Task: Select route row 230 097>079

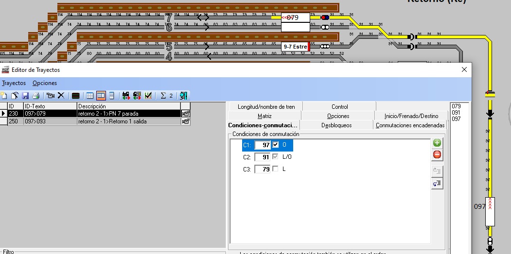Action: point(94,114)
